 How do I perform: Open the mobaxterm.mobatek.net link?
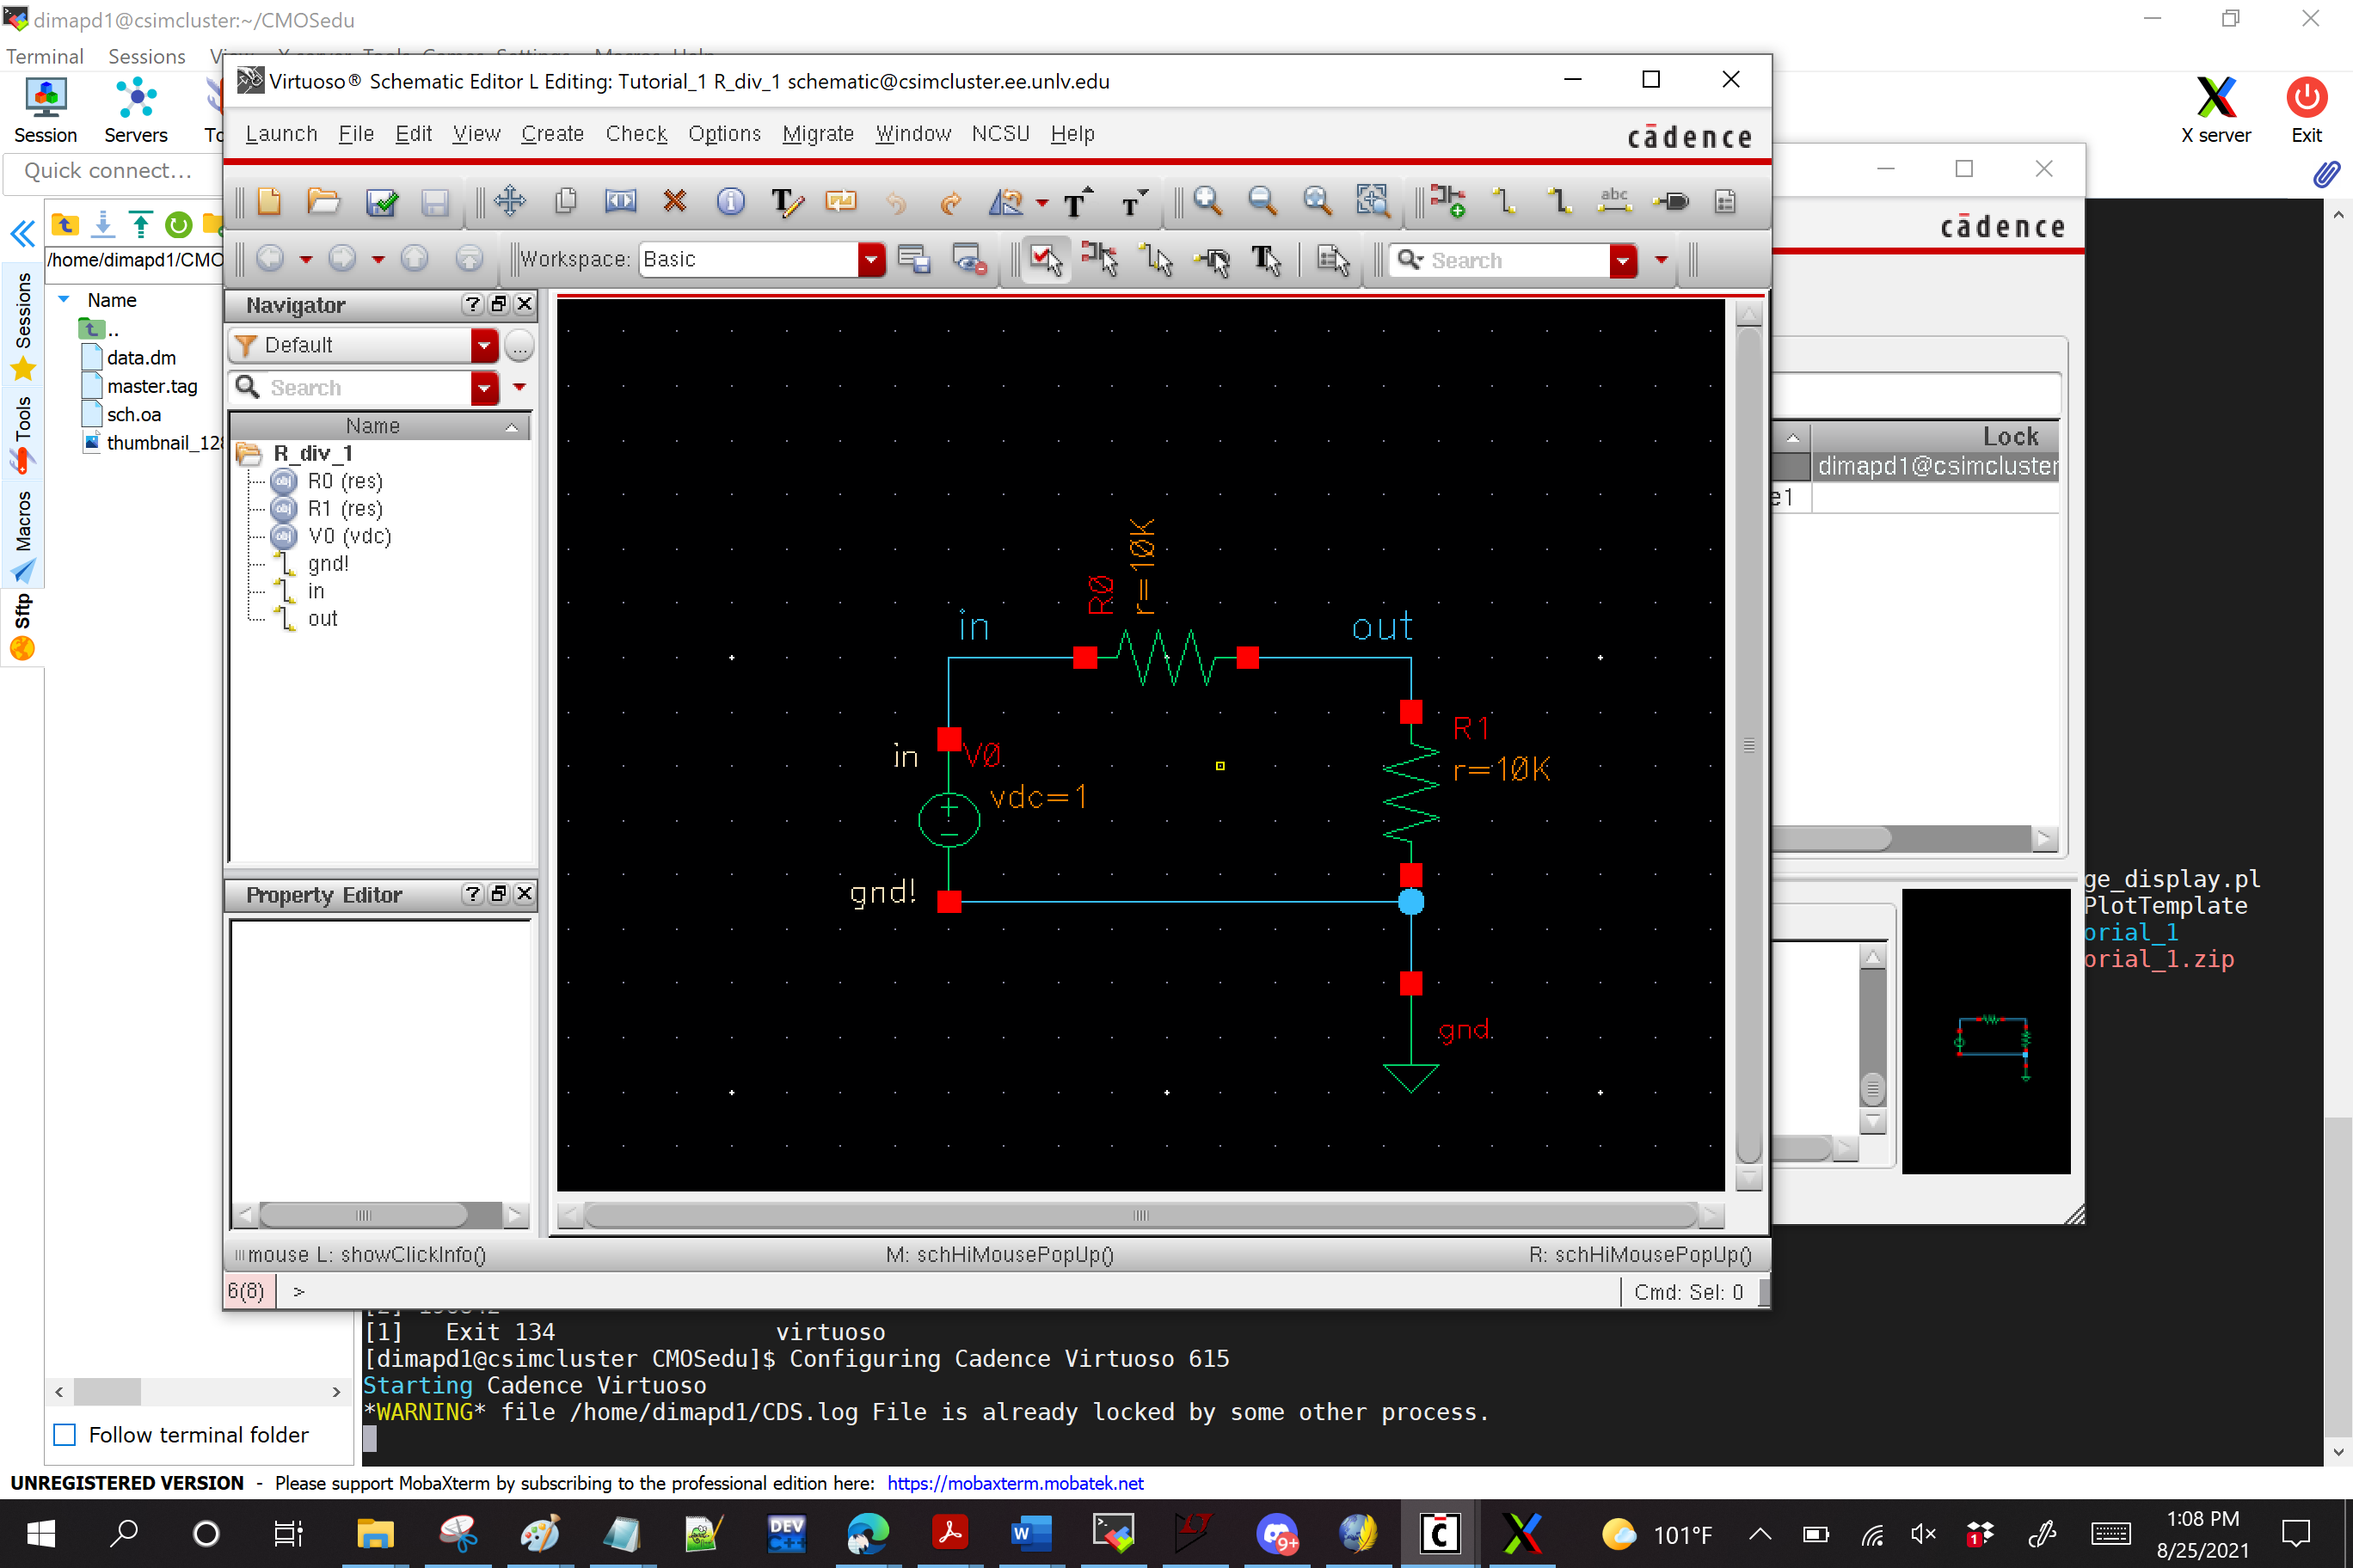(1015, 1483)
